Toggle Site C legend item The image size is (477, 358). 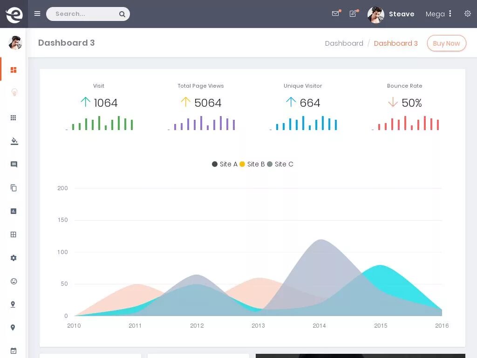tap(280, 164)
